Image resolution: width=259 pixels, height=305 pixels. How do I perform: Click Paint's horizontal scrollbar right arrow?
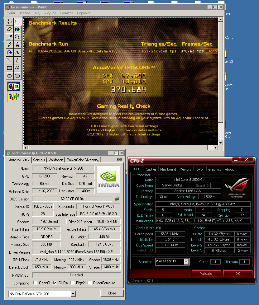pos(215,148)
